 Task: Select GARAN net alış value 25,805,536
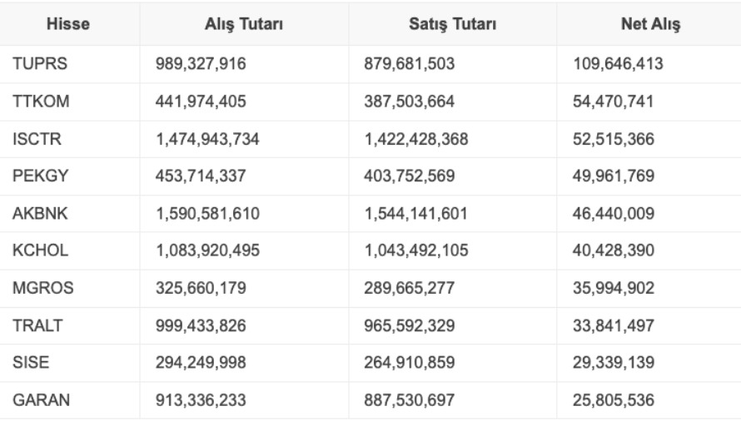614,400
